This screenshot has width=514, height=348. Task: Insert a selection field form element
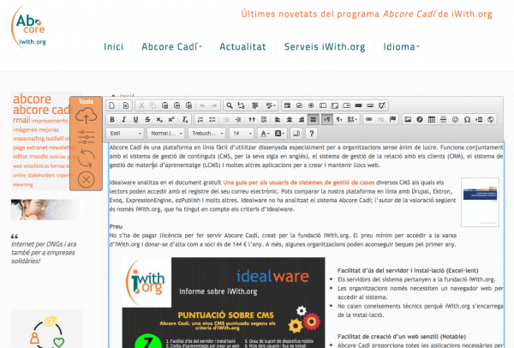(x=346, y=105)
